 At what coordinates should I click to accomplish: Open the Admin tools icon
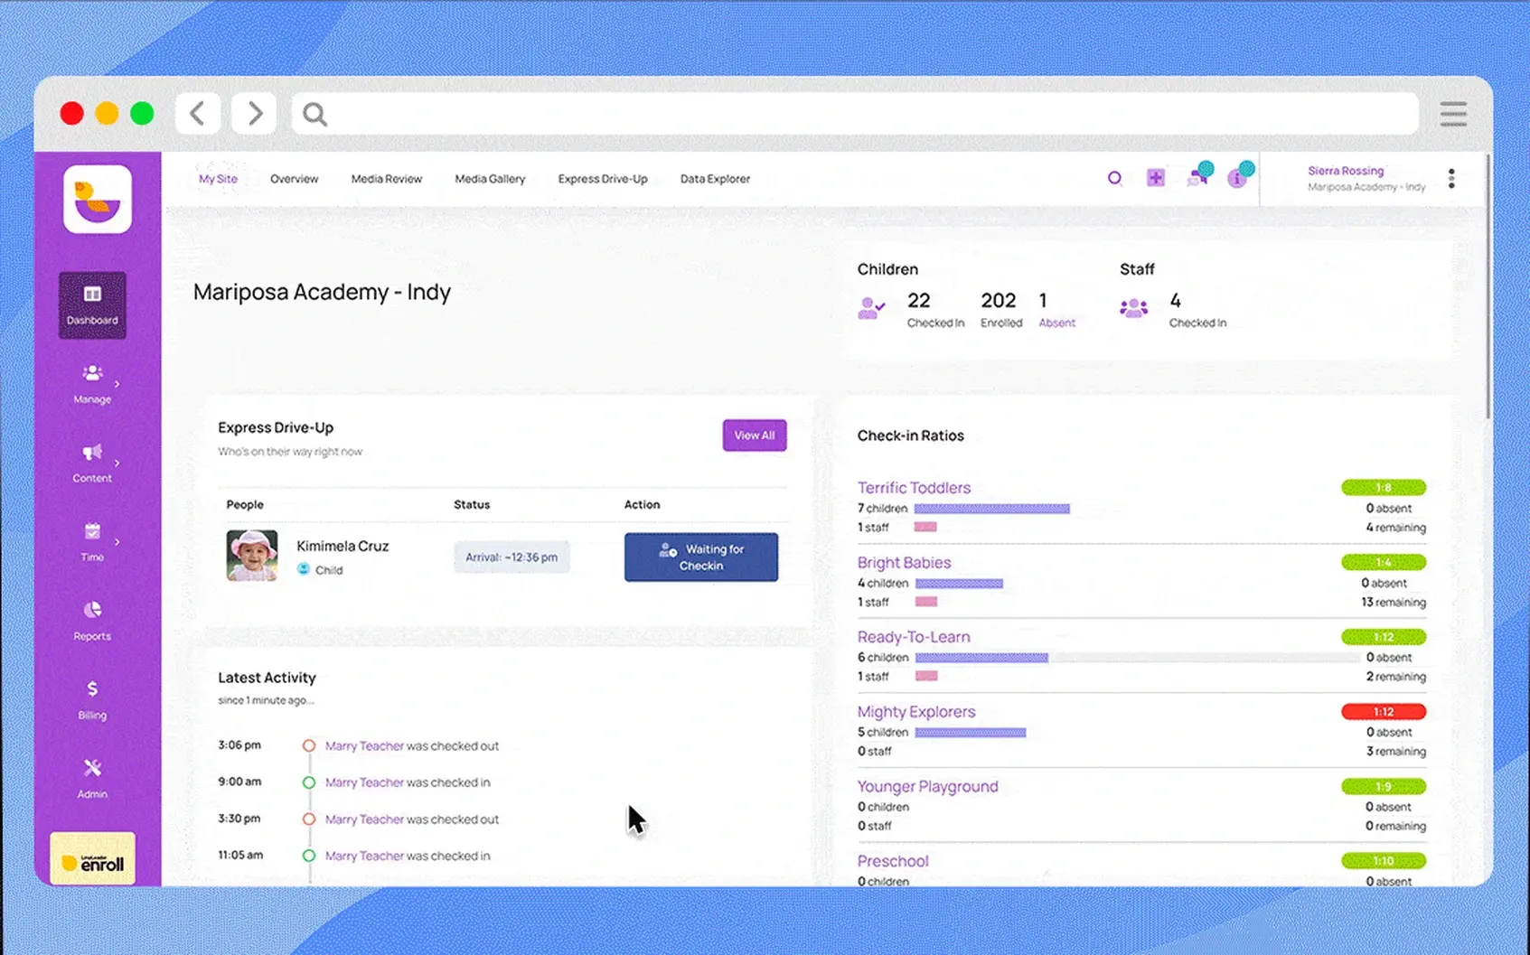[92, 768]
